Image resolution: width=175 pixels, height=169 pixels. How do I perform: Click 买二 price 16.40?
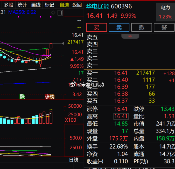click(121, 80)
